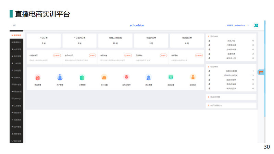Open the 用户管理 shortcut icon
The width and height of the screenshot is (274, 154).
[60, 77]
